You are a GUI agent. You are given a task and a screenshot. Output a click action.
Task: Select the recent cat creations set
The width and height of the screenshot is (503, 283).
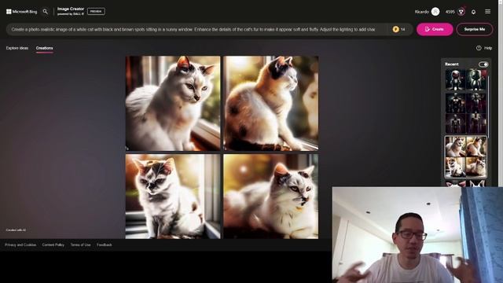tap(466, 157)
